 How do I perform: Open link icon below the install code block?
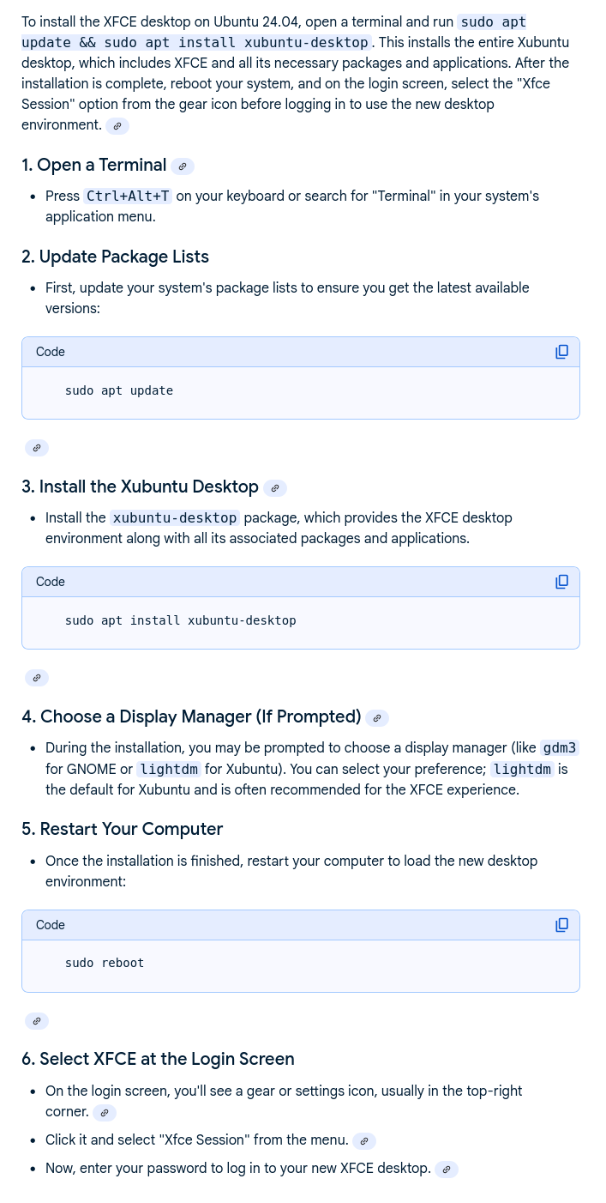(37, 678)
